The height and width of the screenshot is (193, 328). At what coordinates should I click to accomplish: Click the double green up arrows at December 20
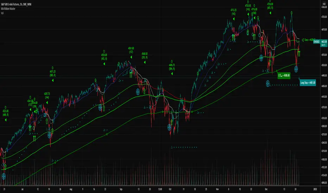pyautogui.click(x=299, y=54)
